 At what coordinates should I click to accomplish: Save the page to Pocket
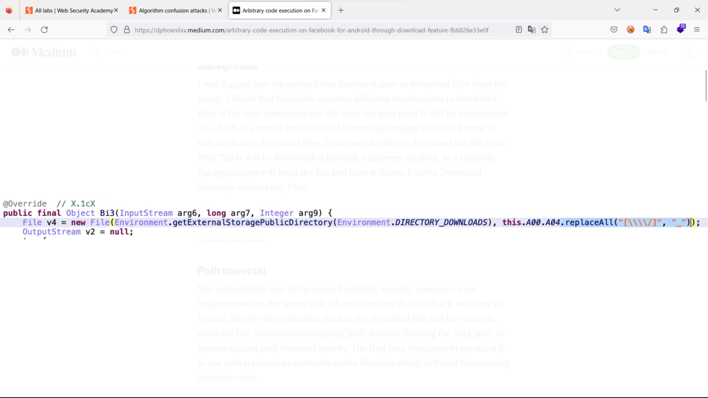(614, 28)
